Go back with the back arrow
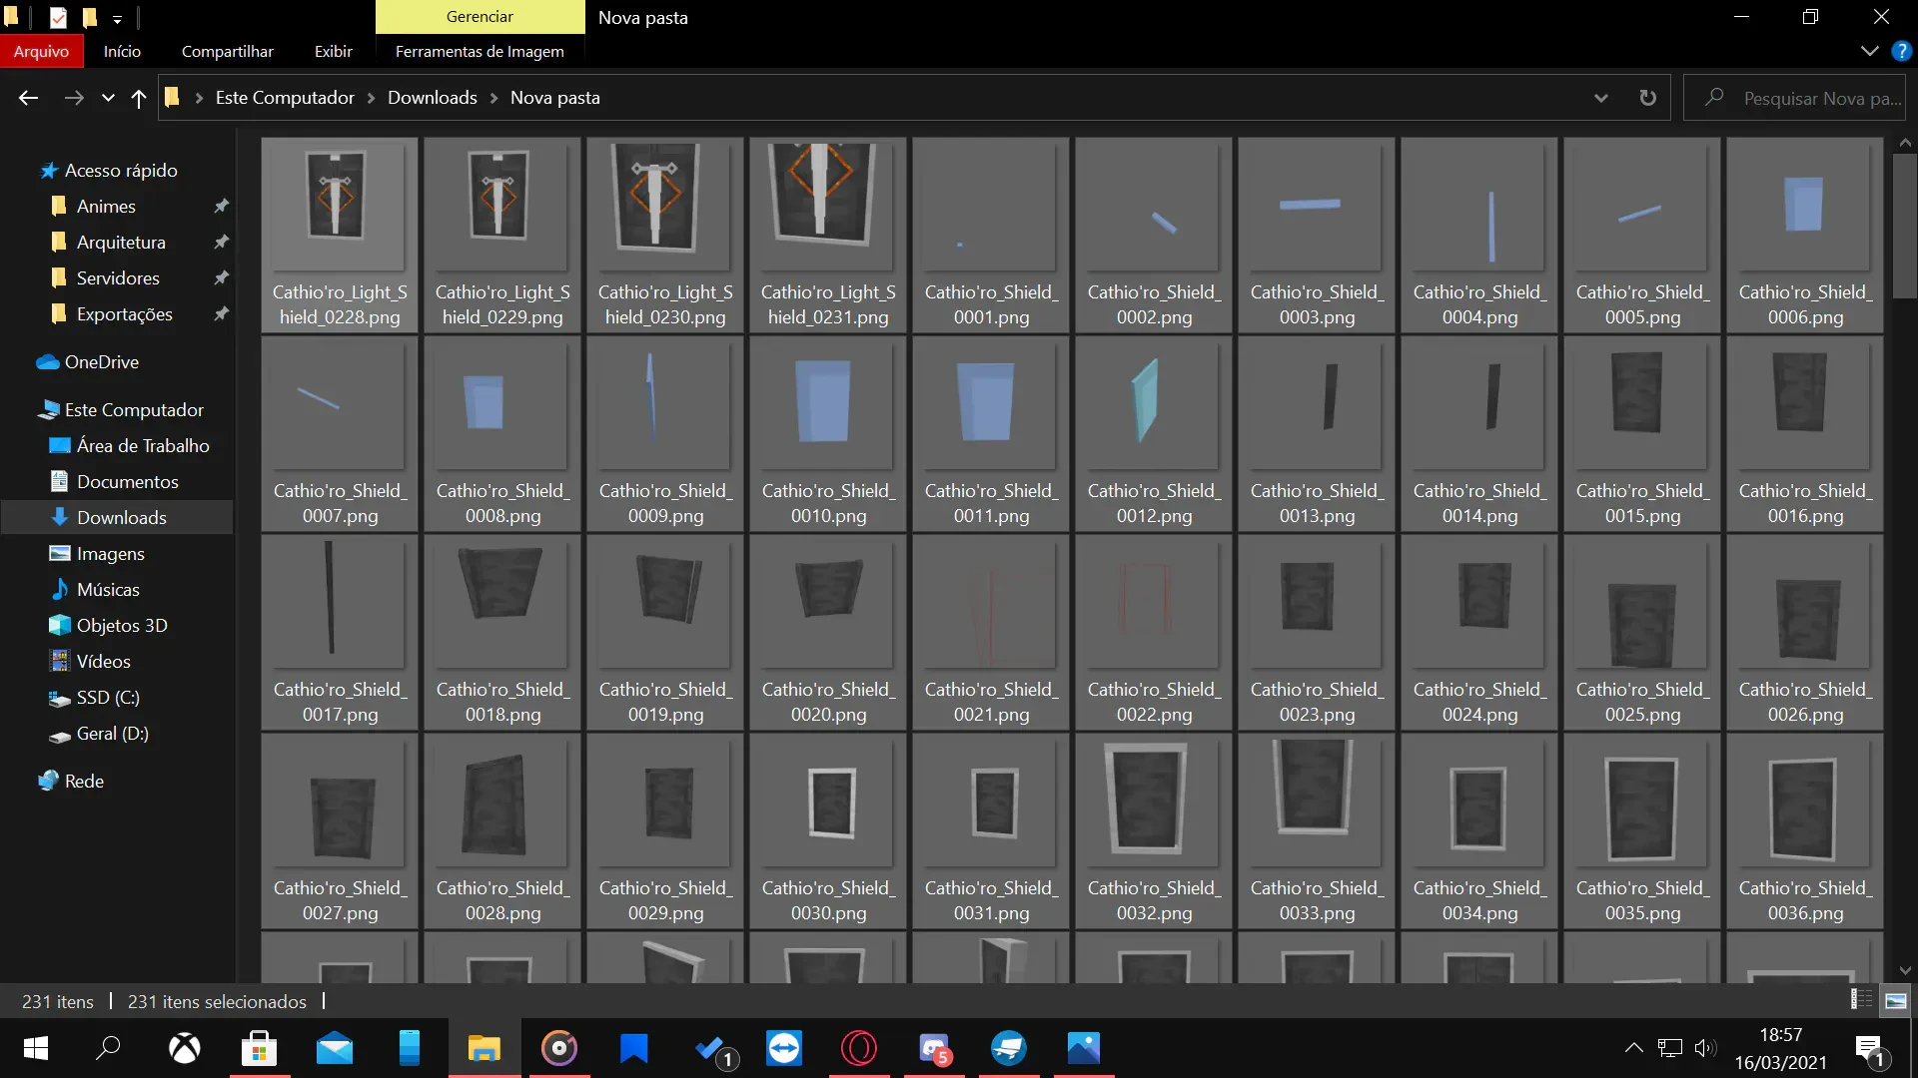The width and height of the screenshot is (1918, 1078). pyautogui.click(x=29, y=98)
